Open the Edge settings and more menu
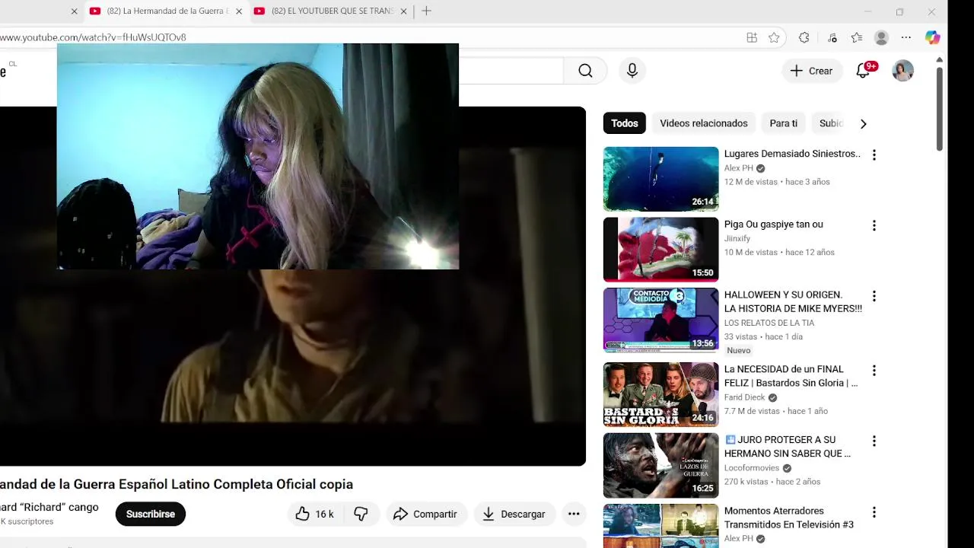974x548 pixels. pyautogui.click(x=906, y=37)
